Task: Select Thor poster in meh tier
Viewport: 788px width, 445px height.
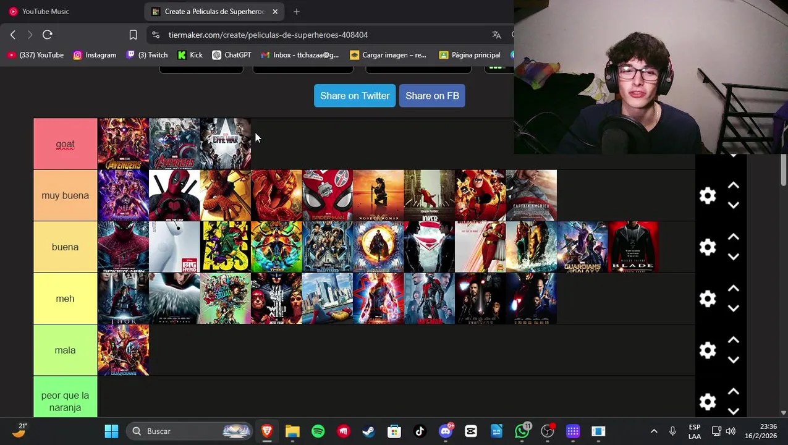Action: point(123,299)
